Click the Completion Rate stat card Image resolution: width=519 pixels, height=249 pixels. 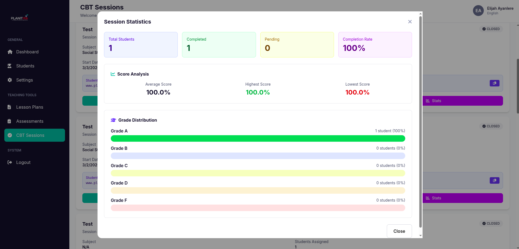(x=375, y=45)
